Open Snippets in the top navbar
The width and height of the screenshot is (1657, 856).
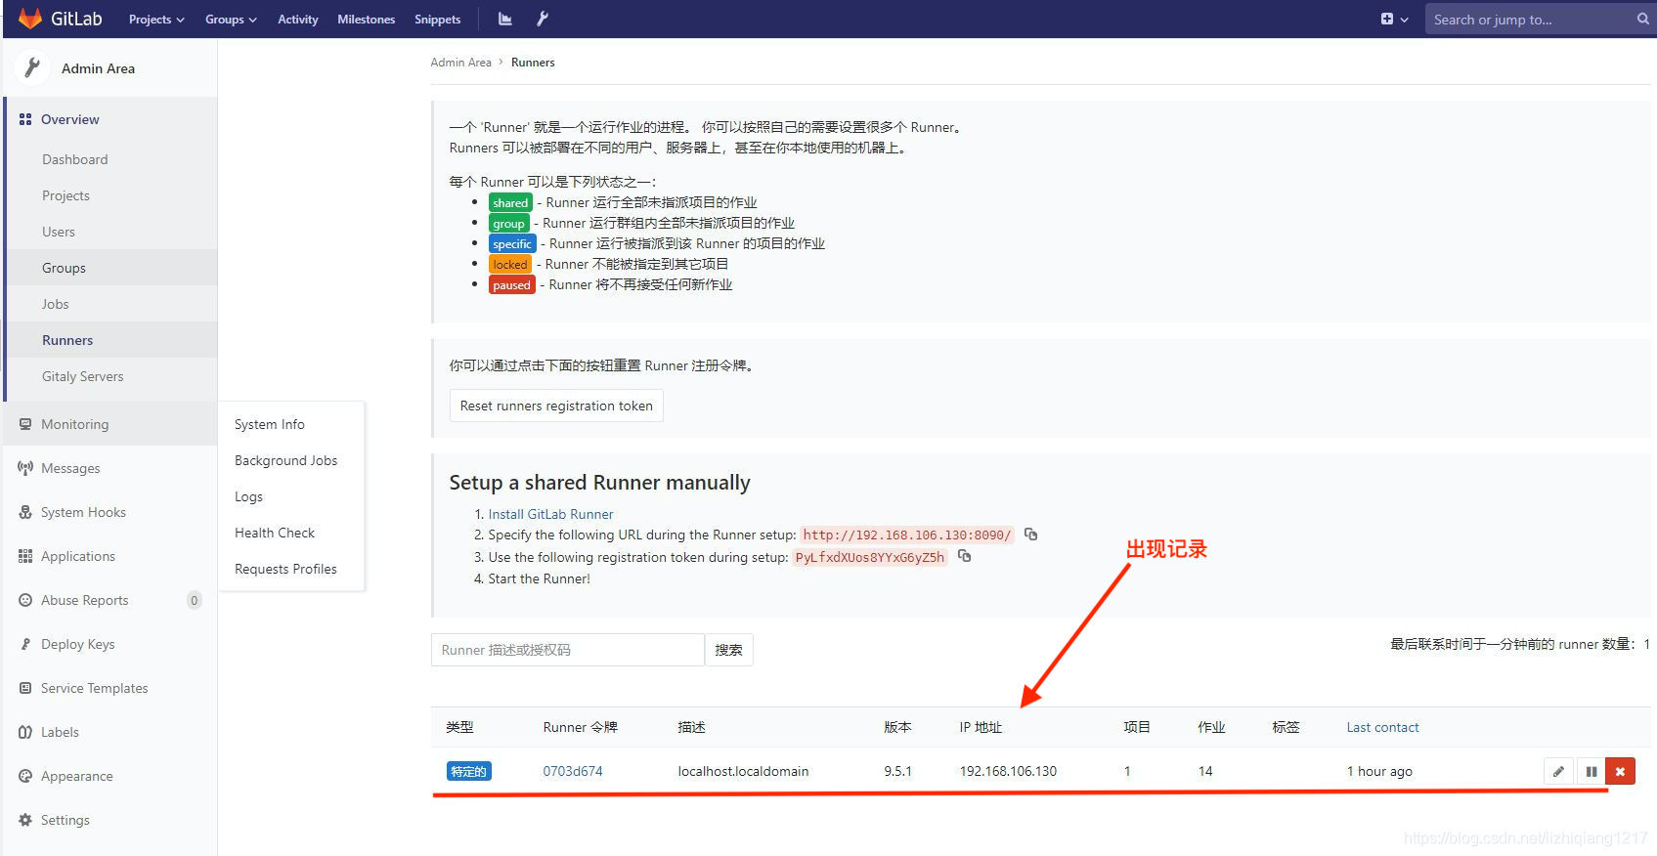coord(437,20)
